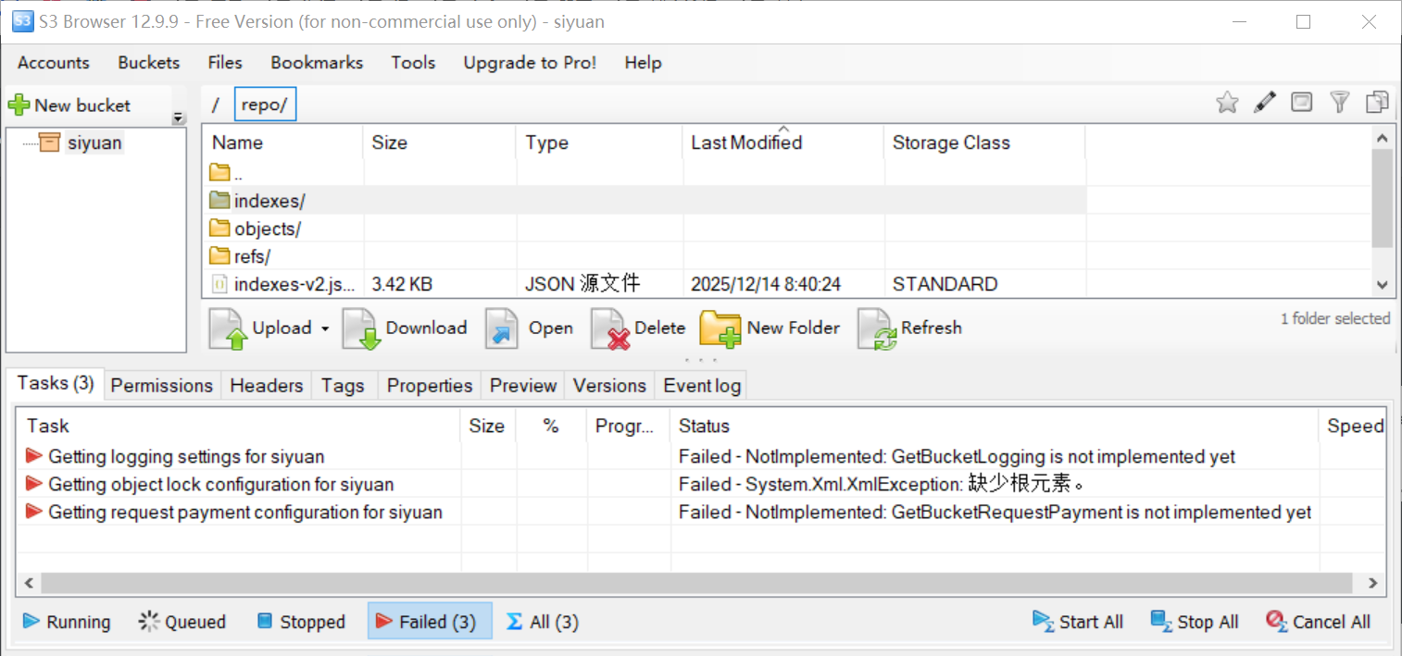1402x656 pixels.
Task: Click the pencil edit path icon
Action: tap(1265, 103)
